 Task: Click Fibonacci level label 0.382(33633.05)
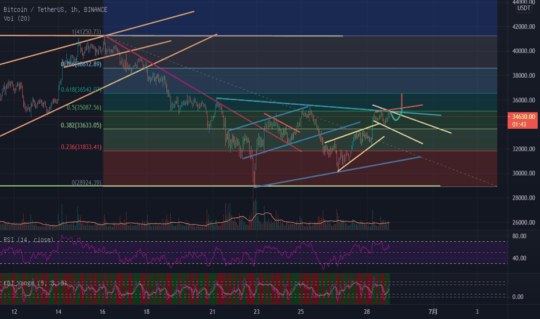click(81, 125)
